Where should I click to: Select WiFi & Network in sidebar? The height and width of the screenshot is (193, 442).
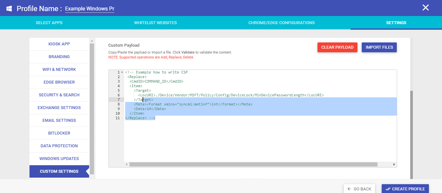[59, 70]
